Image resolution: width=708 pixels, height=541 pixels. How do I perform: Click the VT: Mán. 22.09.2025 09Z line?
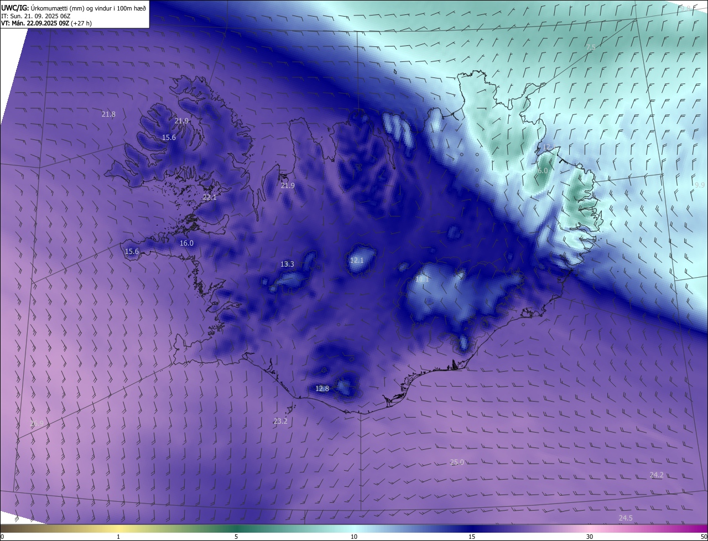(46, 23)
